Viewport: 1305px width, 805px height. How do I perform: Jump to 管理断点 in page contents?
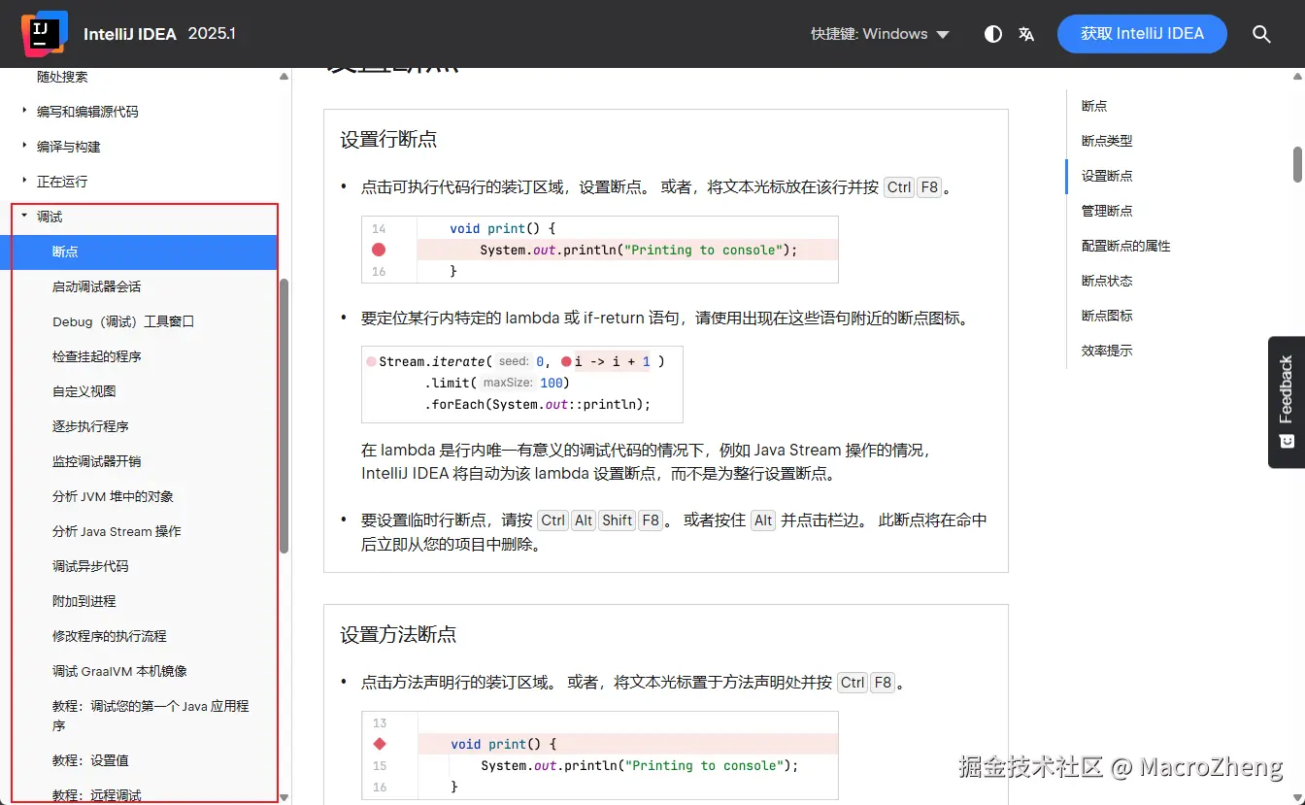(x=1107, y=211)
